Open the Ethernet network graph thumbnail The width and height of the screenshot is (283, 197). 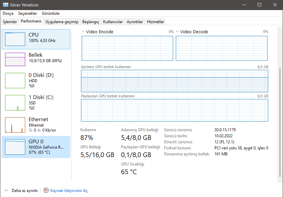(x=15, y=125)
